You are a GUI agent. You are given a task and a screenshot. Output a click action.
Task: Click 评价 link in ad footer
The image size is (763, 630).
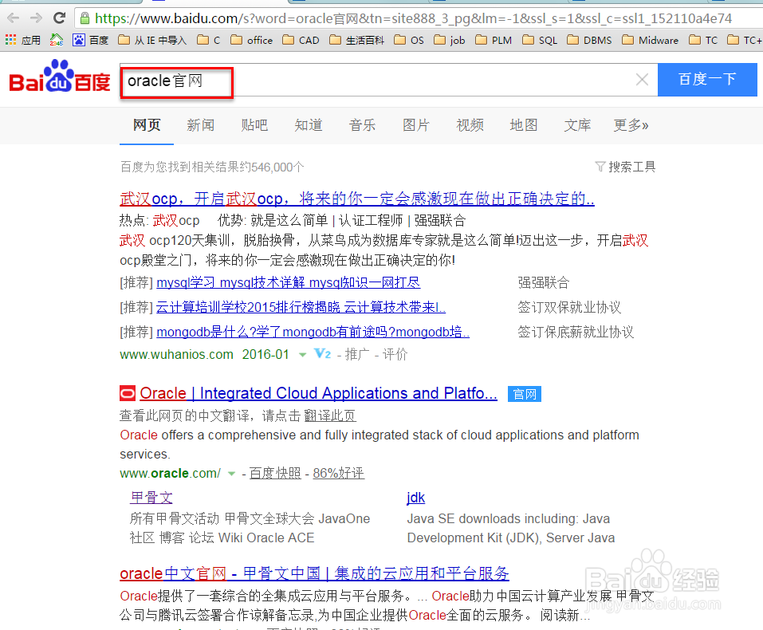tap(395, 354)
